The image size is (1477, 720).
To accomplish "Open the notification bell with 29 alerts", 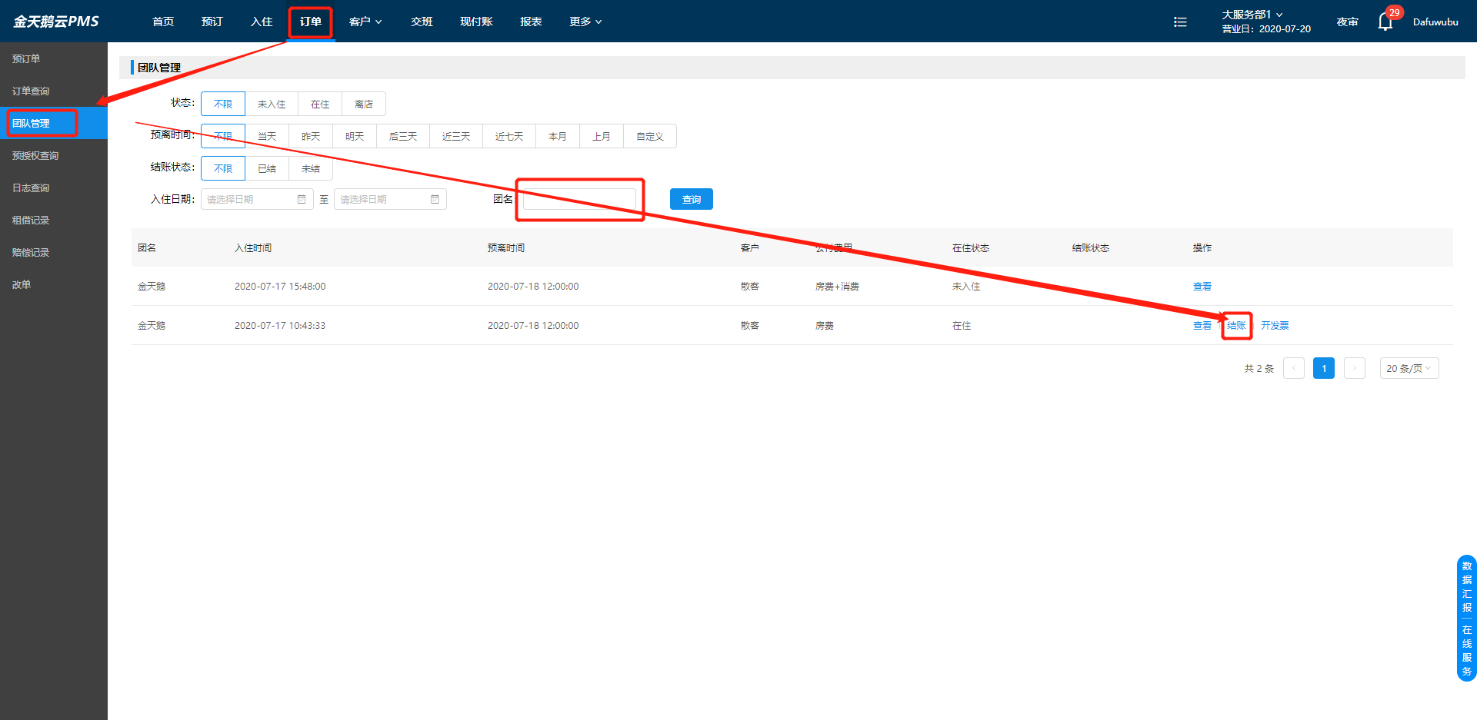I will [1385, 22].
